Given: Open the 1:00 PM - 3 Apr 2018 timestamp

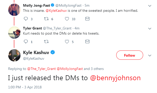Looking at the screenshot, I should [x=25, y=87].
